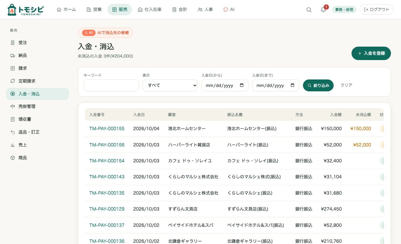Viewport: 401px width, 244px height.
Task: Click customer 港北ホームセンター cell
Action: (x=187, y=129)
